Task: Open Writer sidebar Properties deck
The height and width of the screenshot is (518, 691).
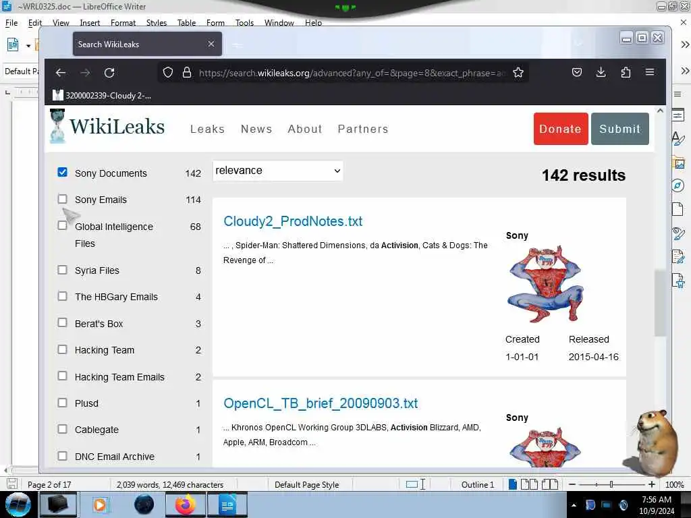Action: [x=678, y=115]
